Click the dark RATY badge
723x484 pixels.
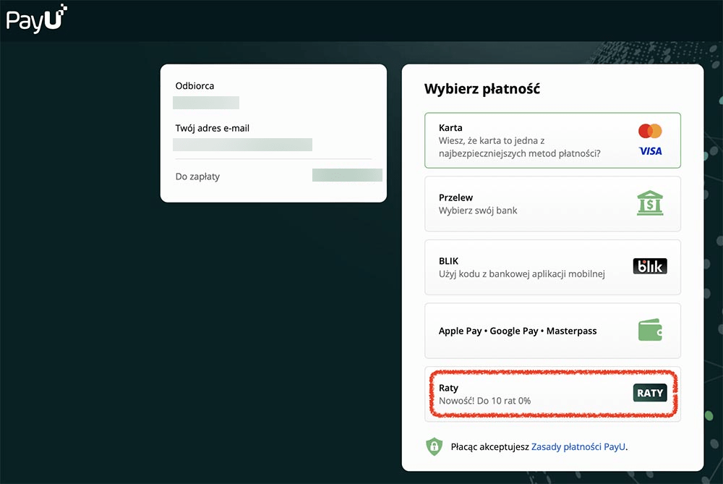(x=650, y=393)
